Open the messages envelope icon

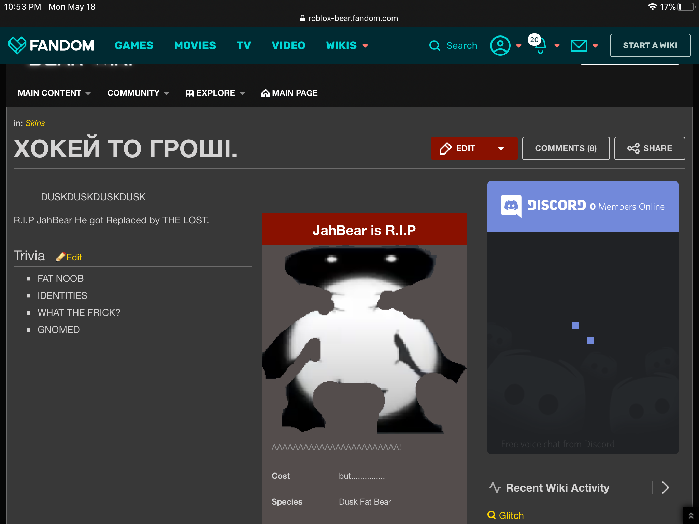[579, 46]
